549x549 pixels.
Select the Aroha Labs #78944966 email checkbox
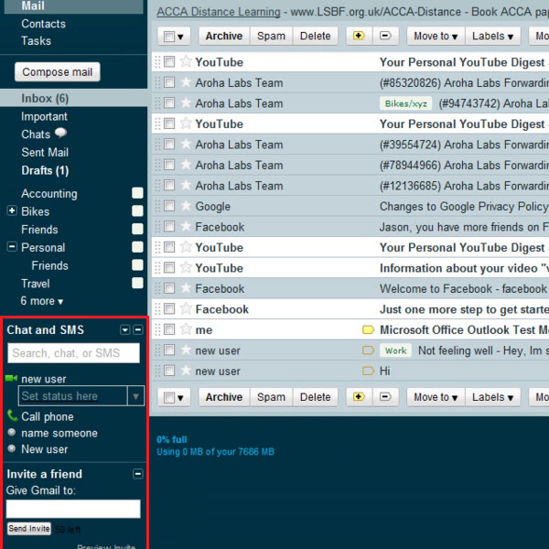tap(169, 165)
